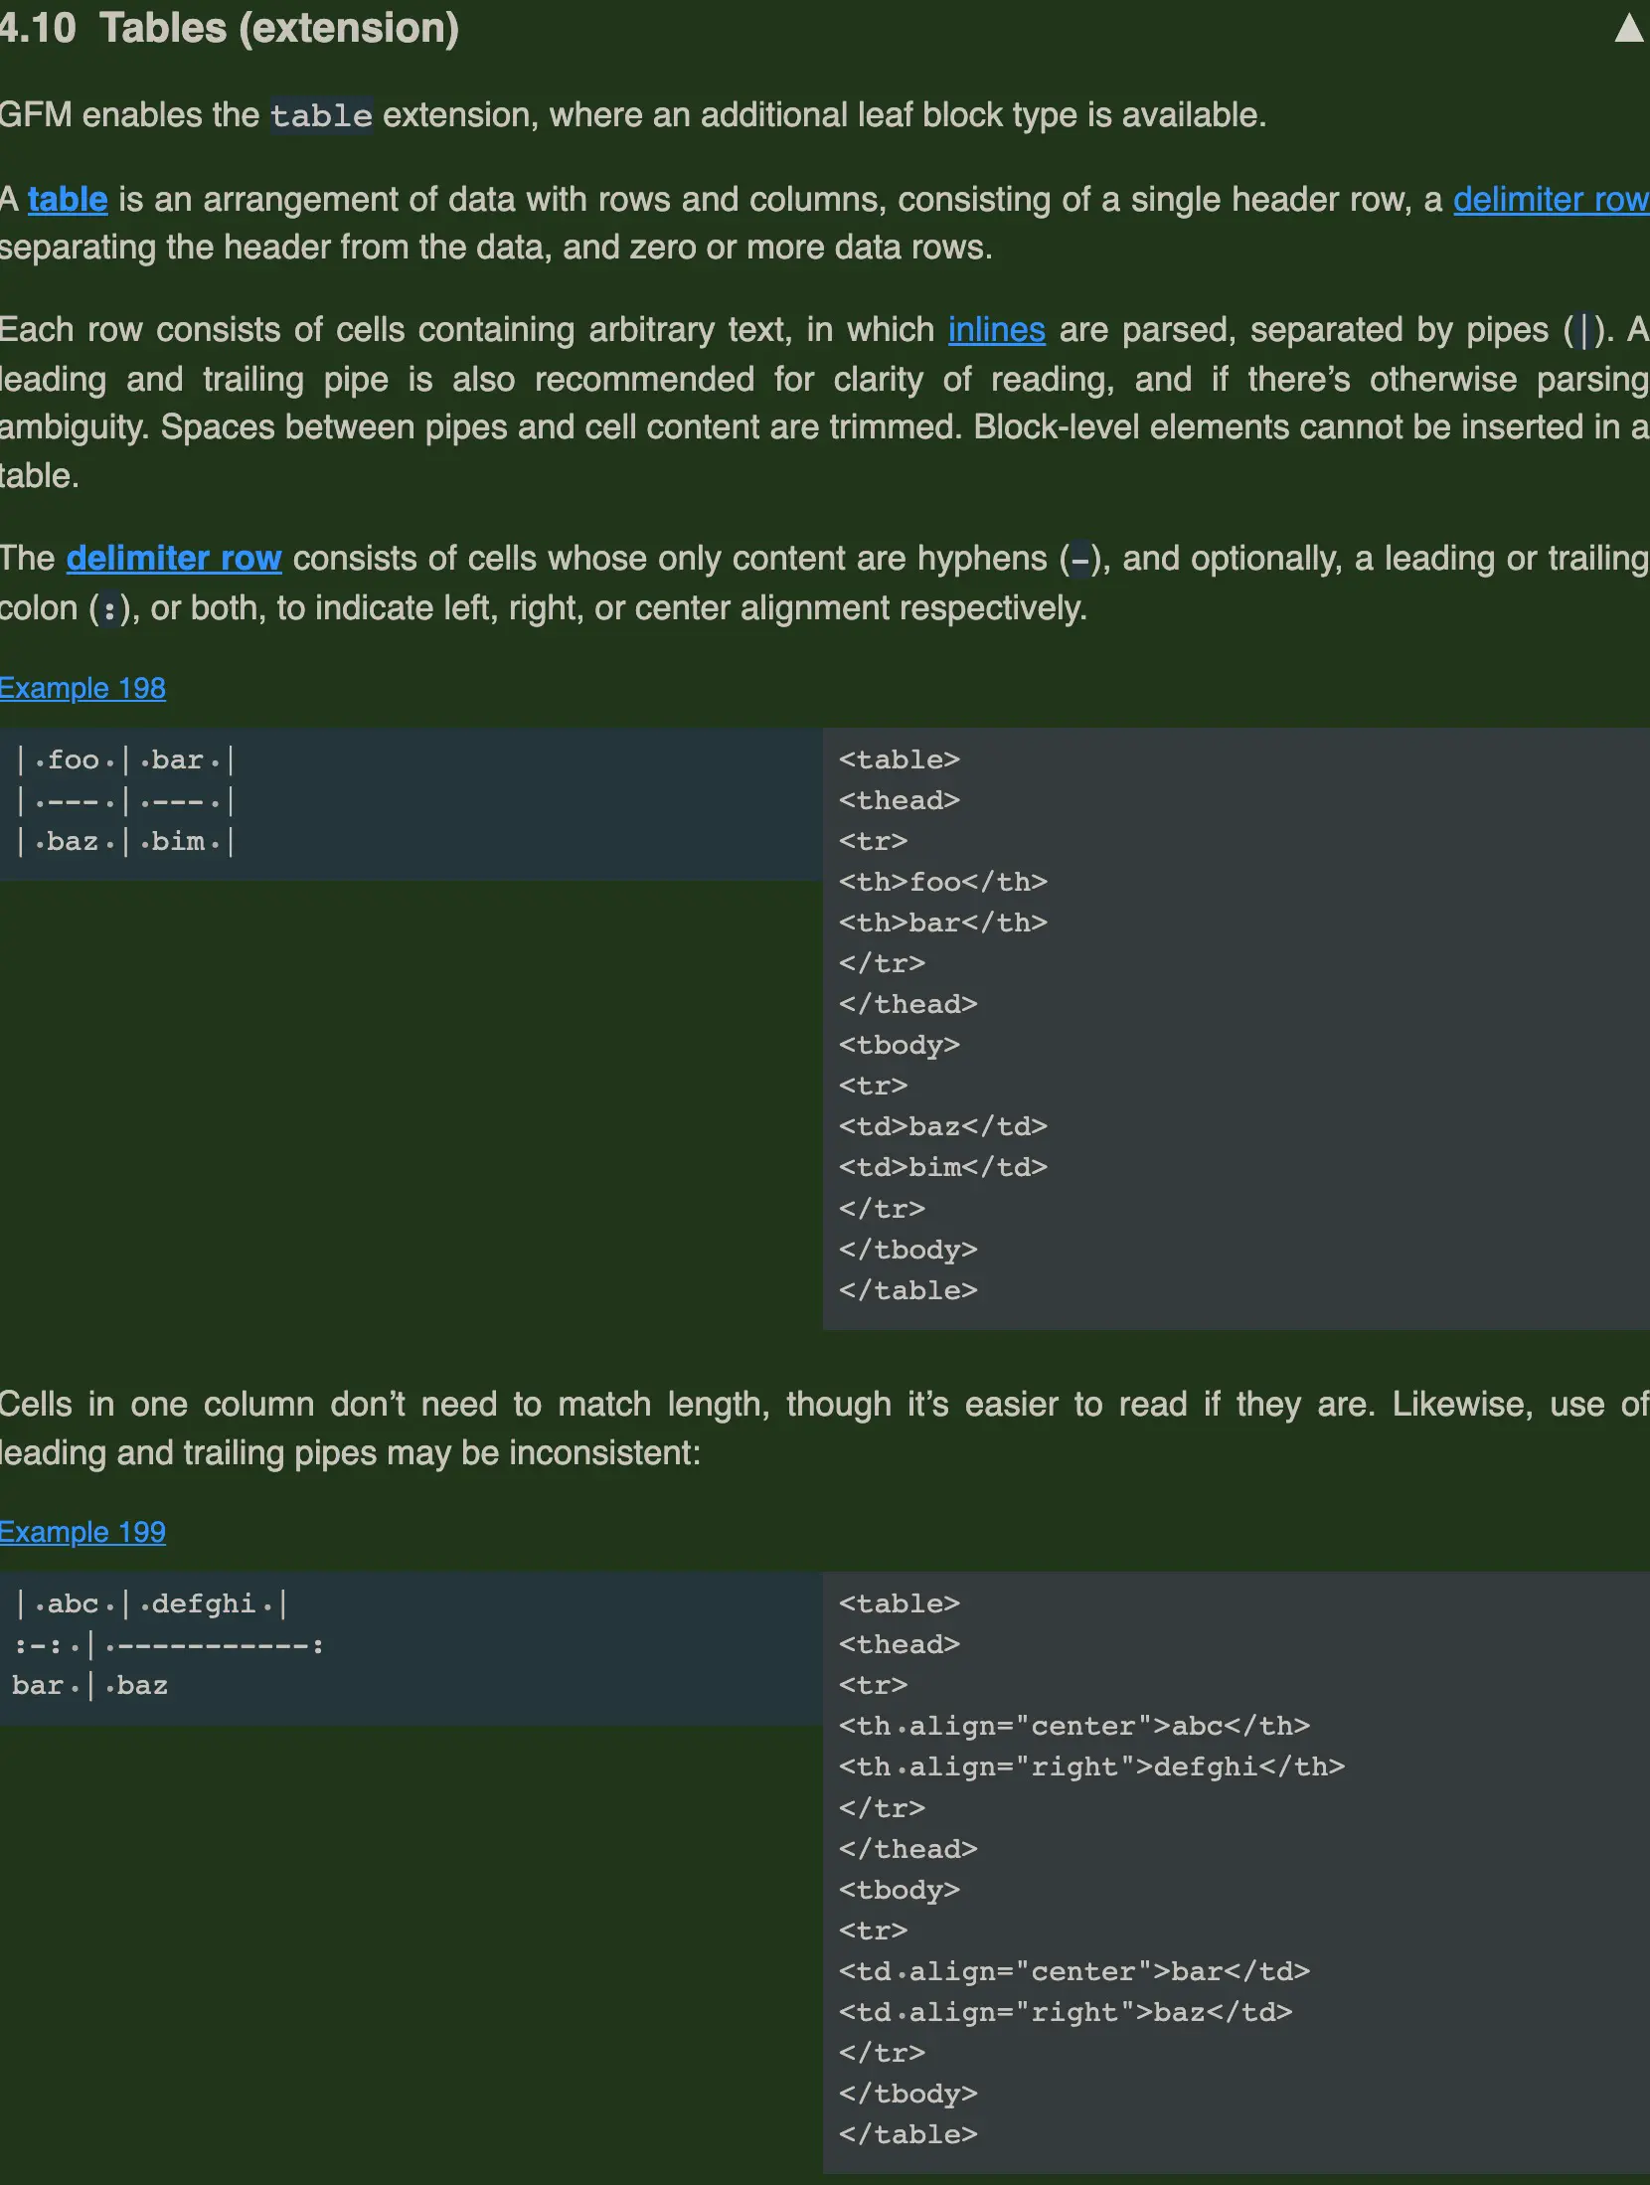The image size is (1650, 2185).
Task: Click the bold "delimiter row" link after "The"
Action: click(x=174, y=559)
